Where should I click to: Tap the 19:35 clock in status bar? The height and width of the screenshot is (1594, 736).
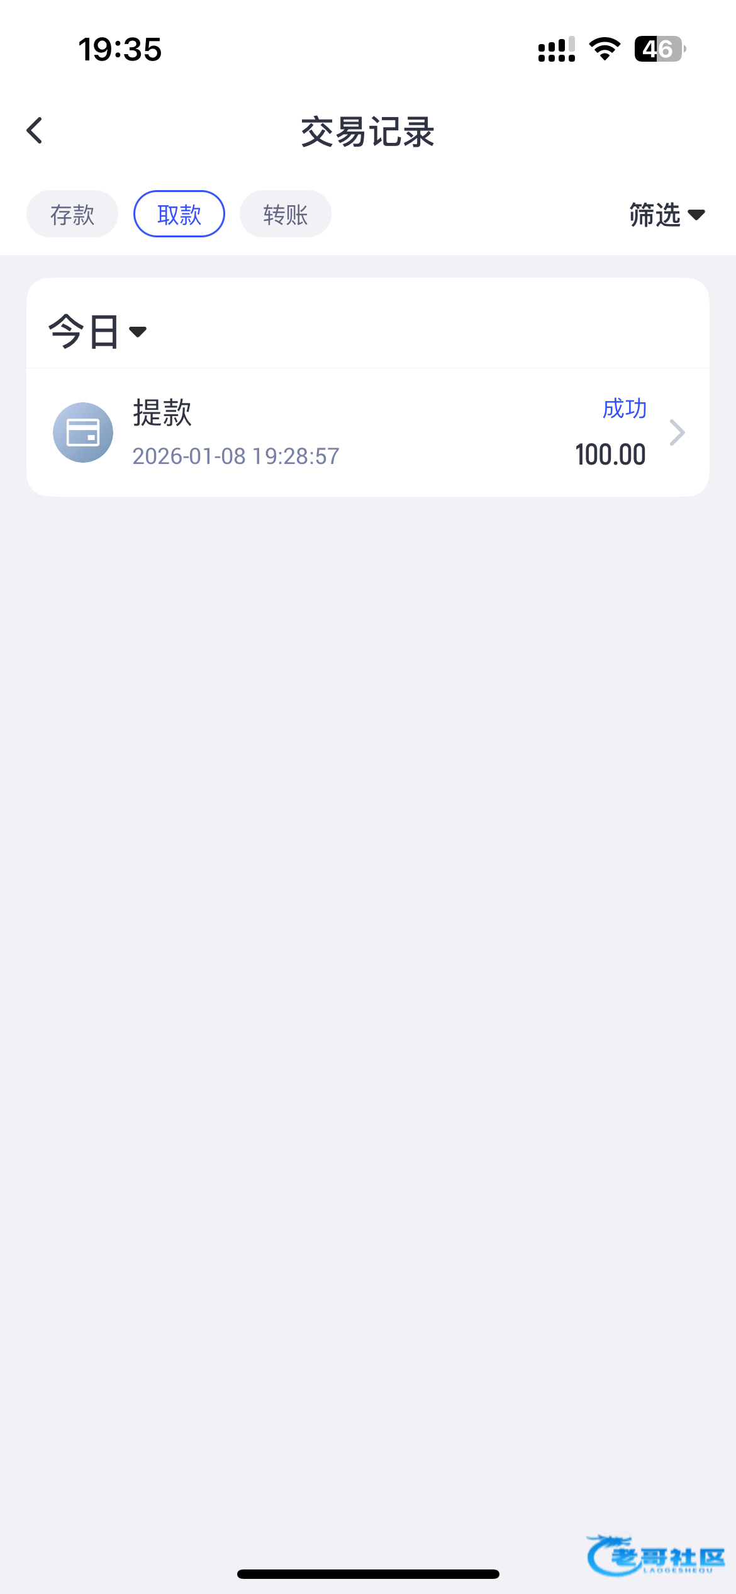click(x=120, y=49)
